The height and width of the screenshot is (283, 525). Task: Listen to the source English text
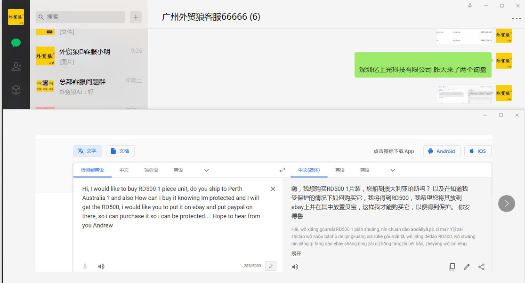[x=101, y=267]
